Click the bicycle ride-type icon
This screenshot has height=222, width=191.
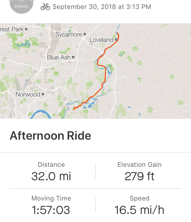45,7
